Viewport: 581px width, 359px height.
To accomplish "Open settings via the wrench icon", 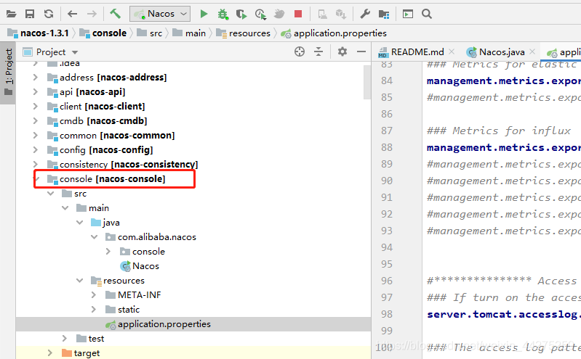I will (x=365, y=14).
